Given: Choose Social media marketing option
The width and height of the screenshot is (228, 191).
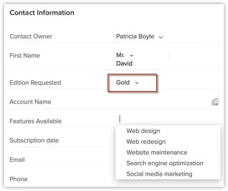Looking at the screenshot, I should [x=159, y=174].
